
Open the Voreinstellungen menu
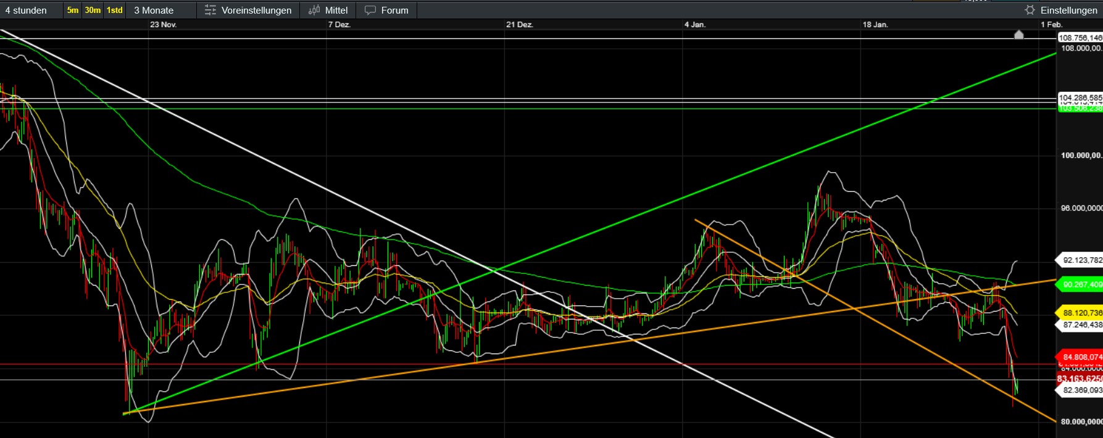click(x=256, y=10)
